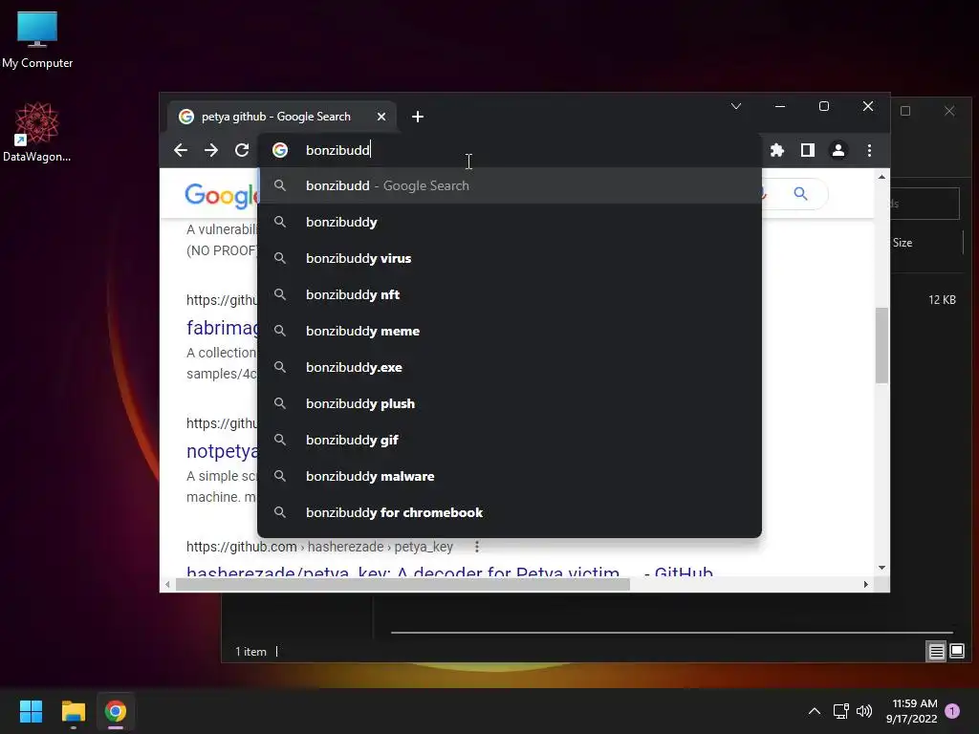
Task: Open a new tab with plus button
Action: coord(418,117)
